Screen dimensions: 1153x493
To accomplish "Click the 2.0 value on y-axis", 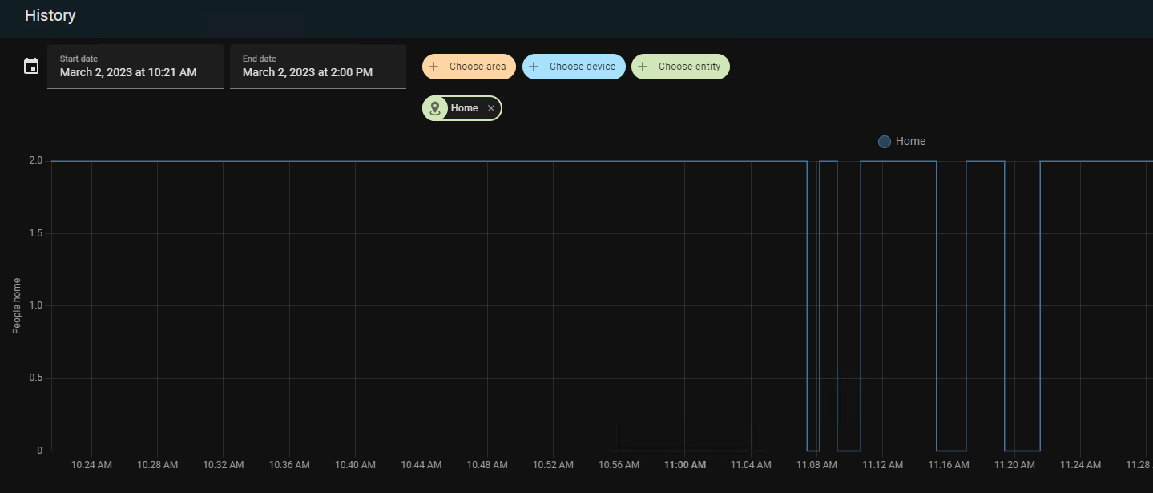I will coord(35,161).
